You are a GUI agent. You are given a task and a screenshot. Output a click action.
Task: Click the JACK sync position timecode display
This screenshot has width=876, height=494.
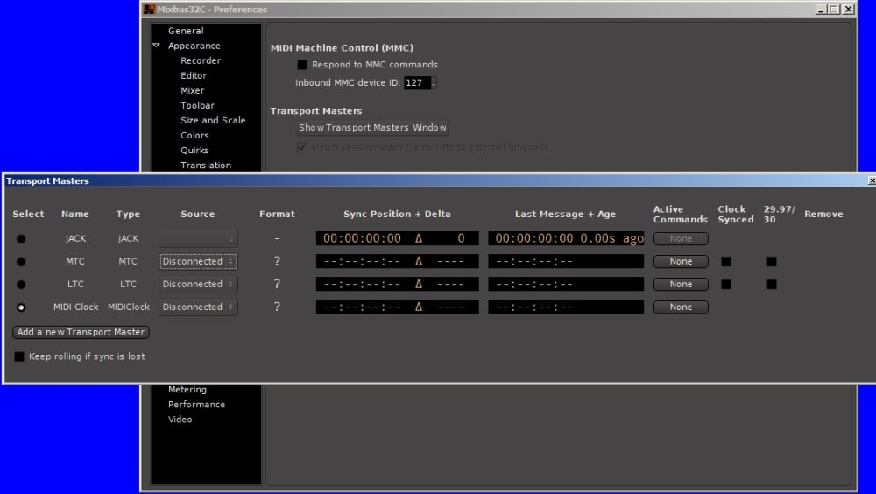397,238
